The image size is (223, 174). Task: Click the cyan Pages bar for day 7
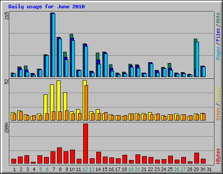pyautogui.click(x=54, y=45)
